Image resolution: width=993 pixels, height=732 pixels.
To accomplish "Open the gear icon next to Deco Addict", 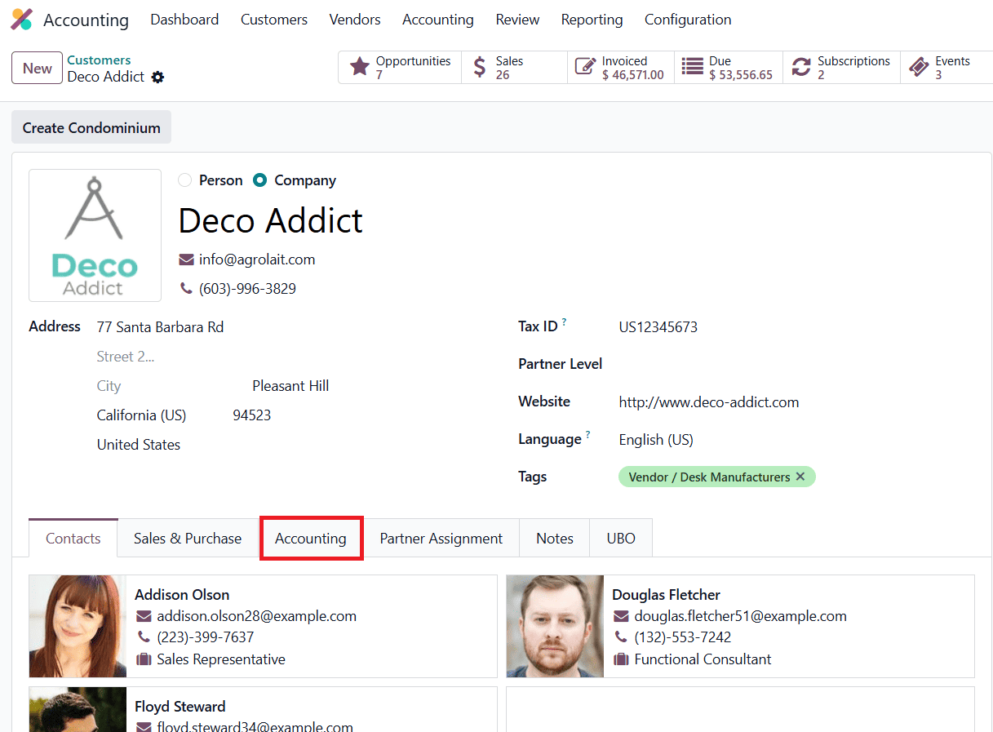I will pyautogui.click(x=157, y=77).
